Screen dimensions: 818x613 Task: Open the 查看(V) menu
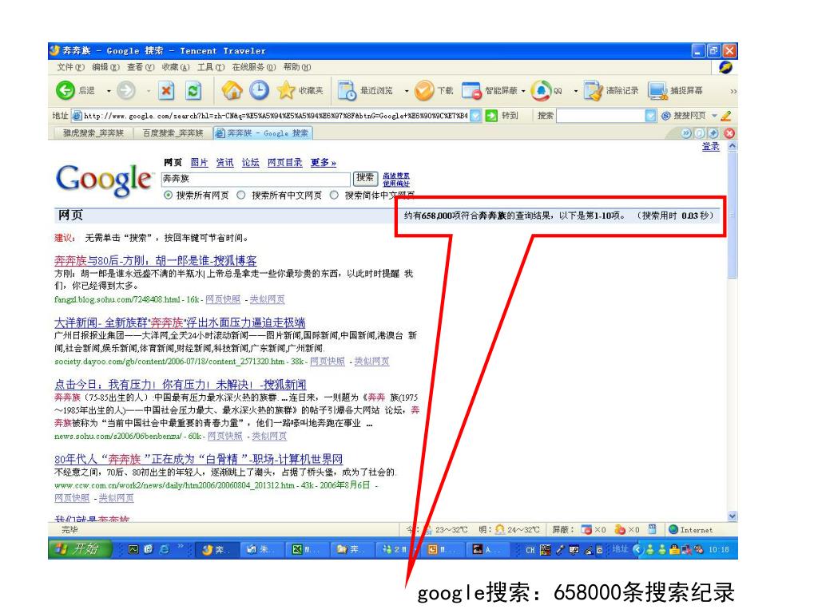(141, 67)
